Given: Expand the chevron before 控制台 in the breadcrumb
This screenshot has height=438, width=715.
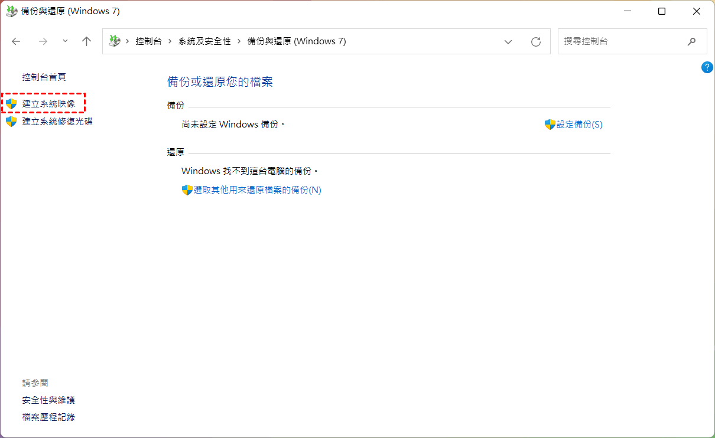Looking at the screenshot, I should click(127, 41).
